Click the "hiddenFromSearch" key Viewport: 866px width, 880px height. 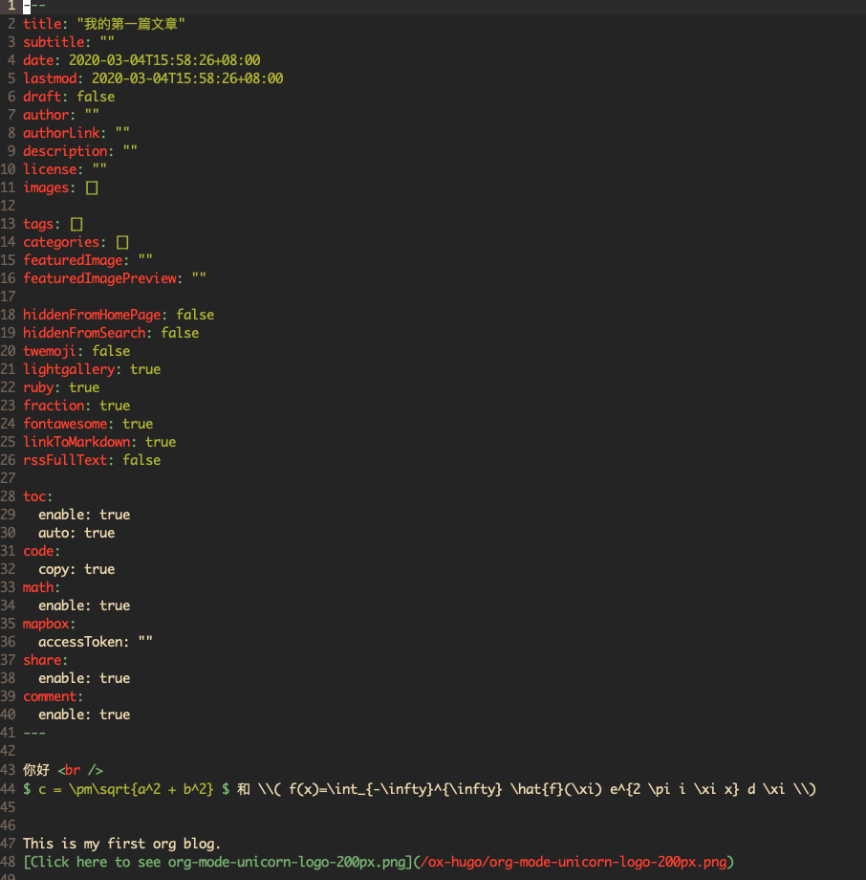click(84, 333)
